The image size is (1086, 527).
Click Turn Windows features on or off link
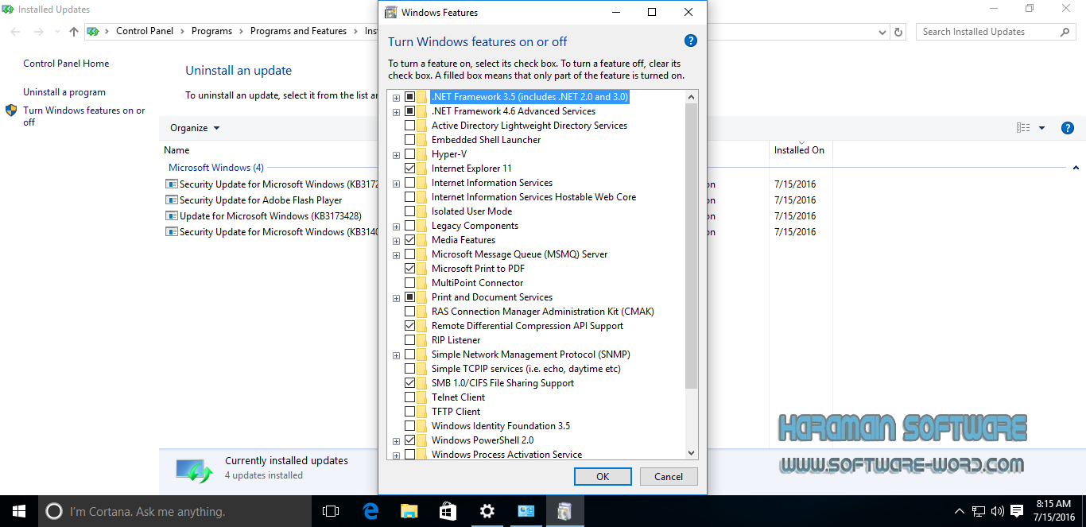pyautogui.click(x=83, y=116)
